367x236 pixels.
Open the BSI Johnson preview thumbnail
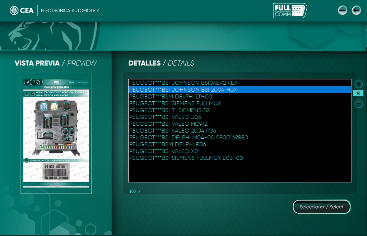[56, 133]
